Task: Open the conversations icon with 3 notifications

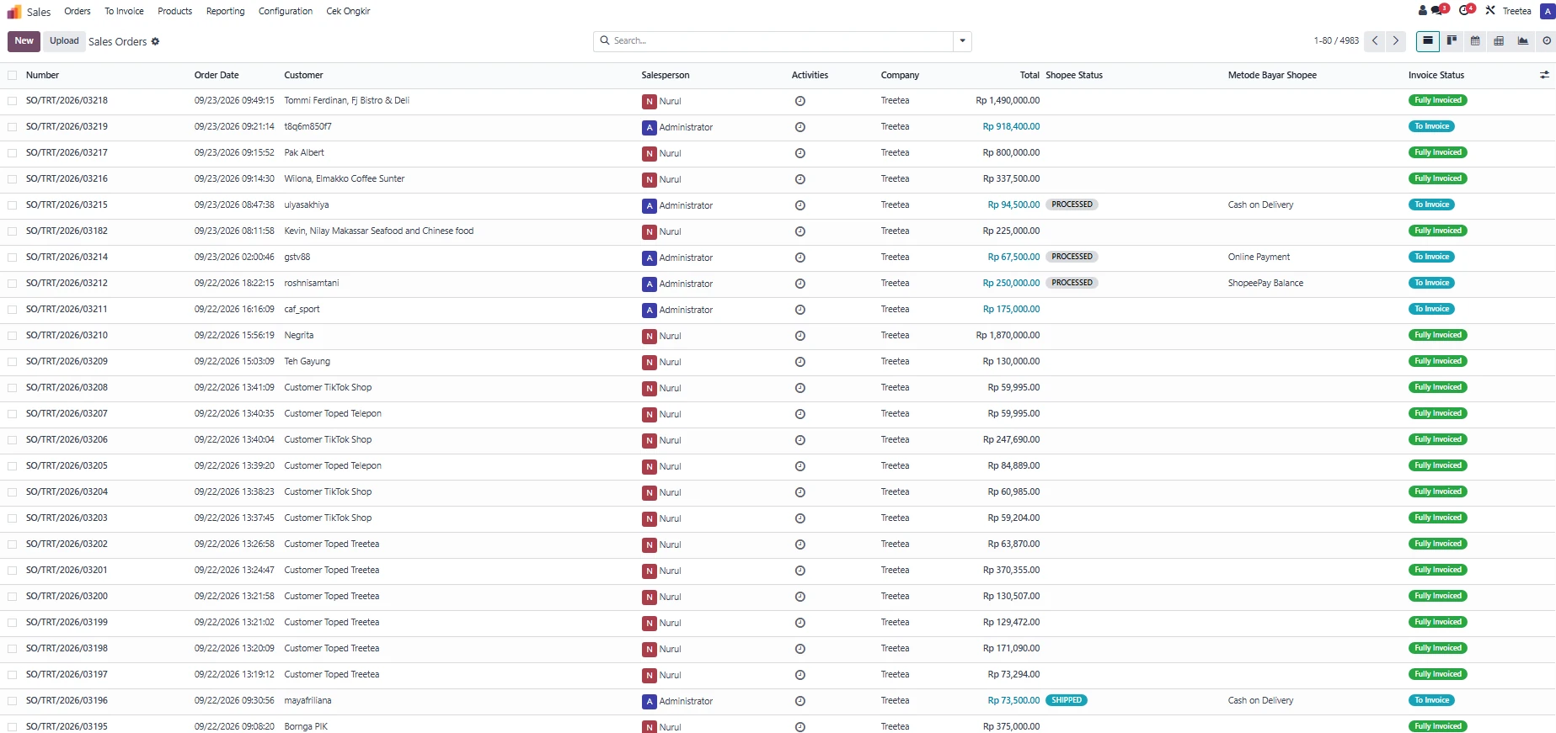Action: coord(1439,10)
